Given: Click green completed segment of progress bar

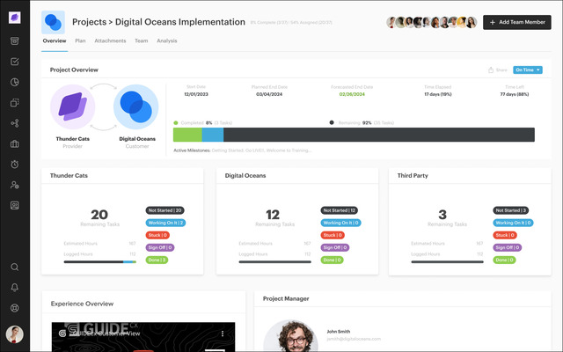Looking at the screenshot, I should click(187, 135).
